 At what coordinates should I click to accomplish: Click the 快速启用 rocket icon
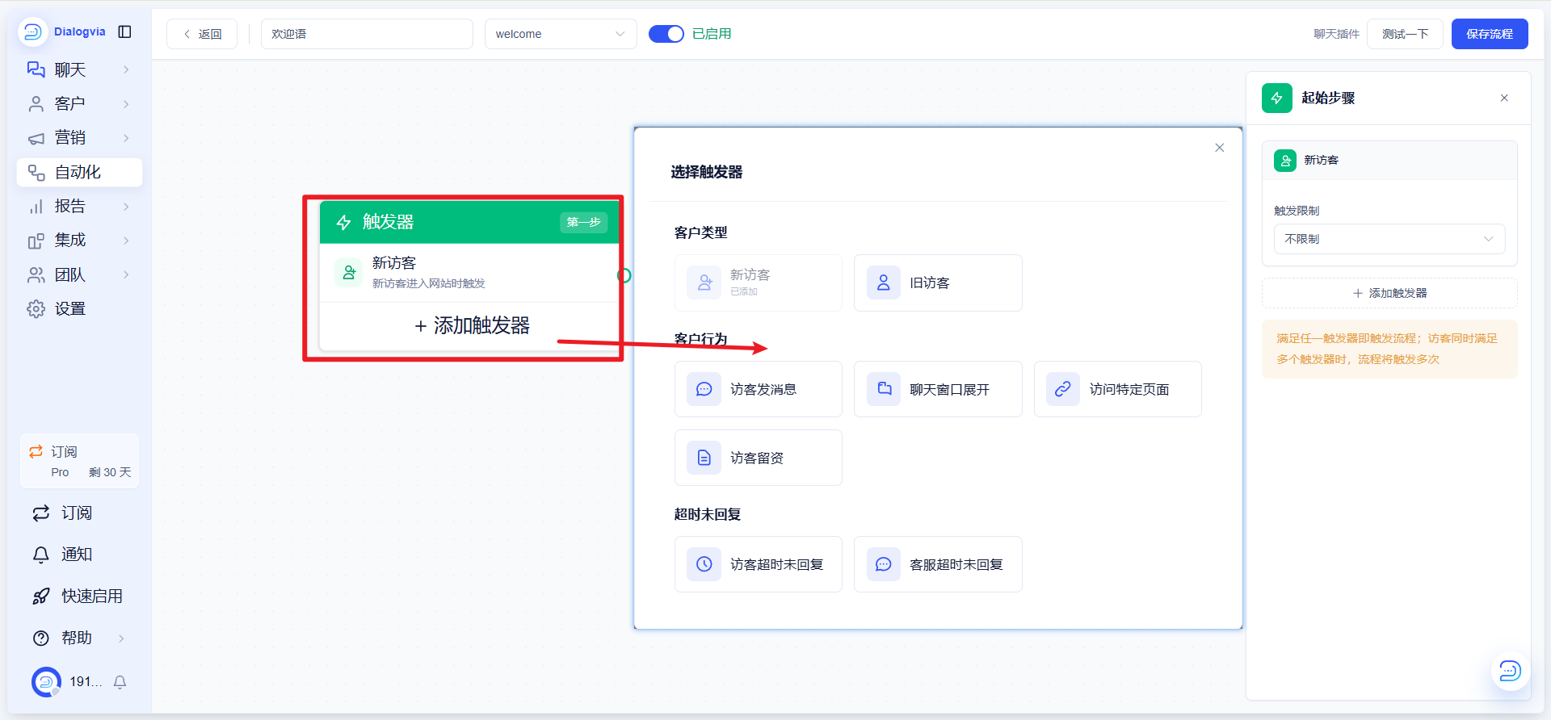(41, 597)
